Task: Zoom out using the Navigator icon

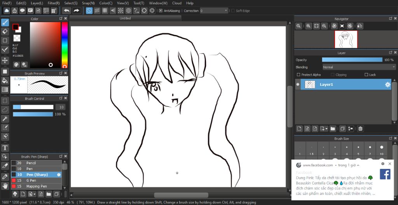Action: point(324,26)
